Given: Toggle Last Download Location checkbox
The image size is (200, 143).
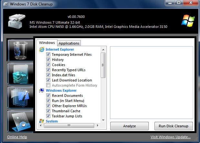Looking at the screenshot, I should pos(48,80).
